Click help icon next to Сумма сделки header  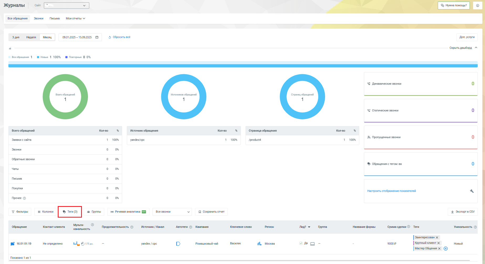[x=409, y=227]
